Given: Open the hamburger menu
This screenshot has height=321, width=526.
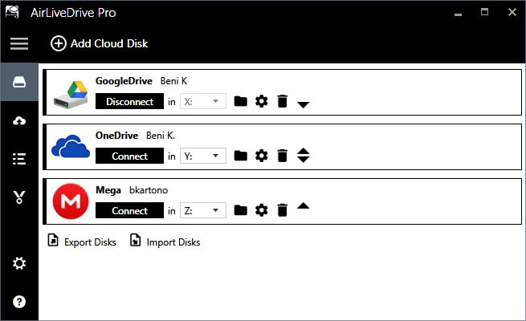Looking at the screenshot, I should 19,43.
